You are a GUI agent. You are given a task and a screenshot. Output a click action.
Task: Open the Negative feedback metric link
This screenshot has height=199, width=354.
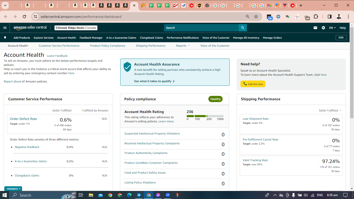pyautogui.click(x=27, y=147)
